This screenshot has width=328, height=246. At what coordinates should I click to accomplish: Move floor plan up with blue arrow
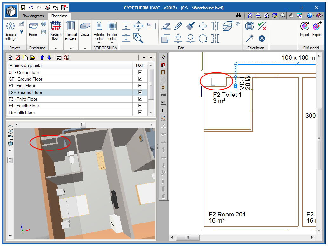click(42, 57)
